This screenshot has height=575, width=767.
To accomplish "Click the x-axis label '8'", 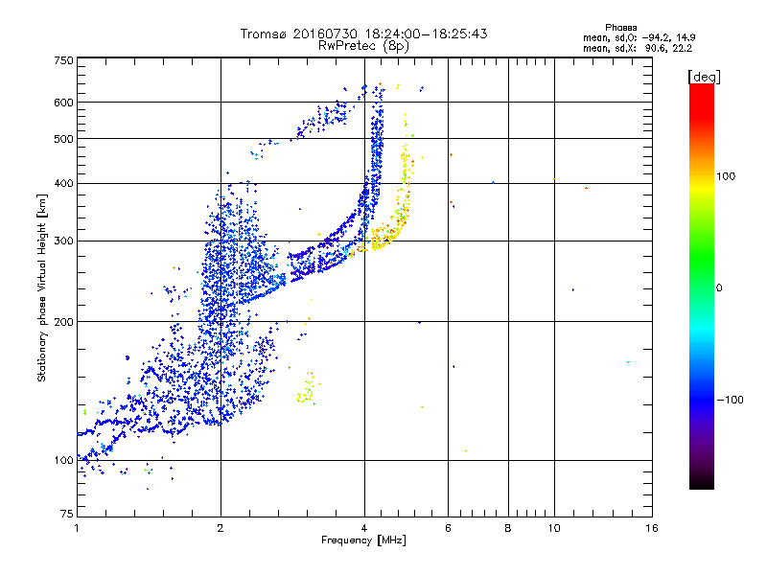I will click(x=508, y=528).
